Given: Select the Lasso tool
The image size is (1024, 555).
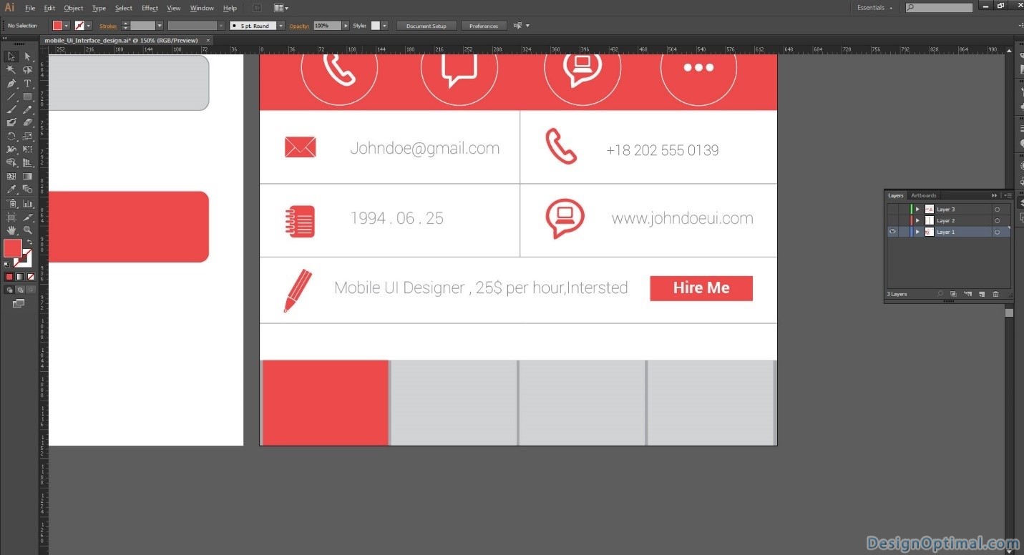Looking at the screenshot, I should coord(27,69).
